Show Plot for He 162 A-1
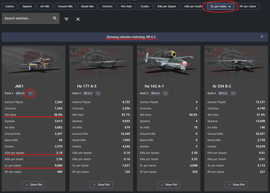This screenshot has width=270, height=193. coord(168,184)
